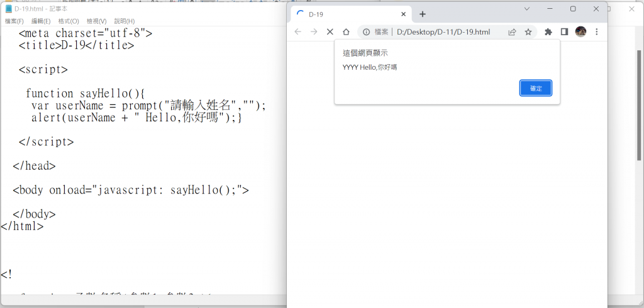Open 編輯(E) menu in Notepad

[x=41, y=21]
